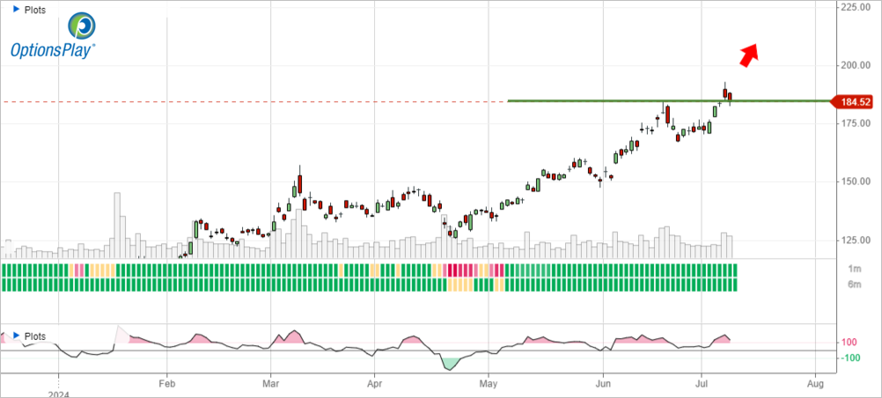Click the Apr date axis label

(374, 385)
